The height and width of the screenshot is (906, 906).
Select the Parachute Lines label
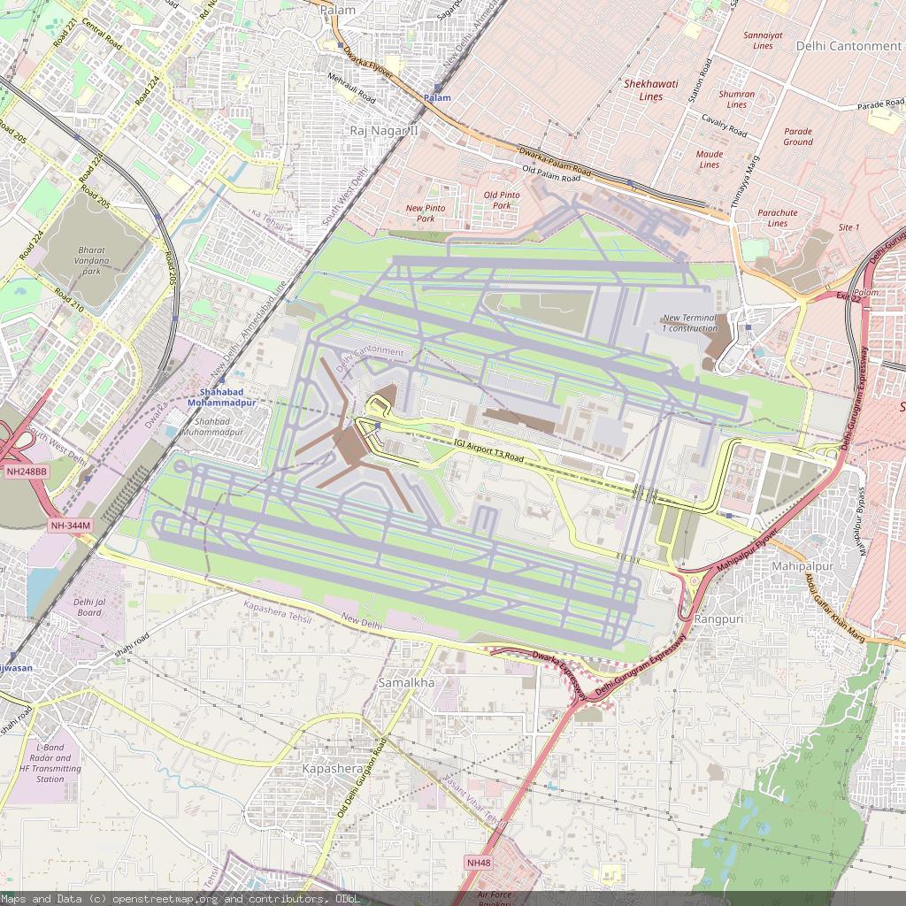point(777,218)
